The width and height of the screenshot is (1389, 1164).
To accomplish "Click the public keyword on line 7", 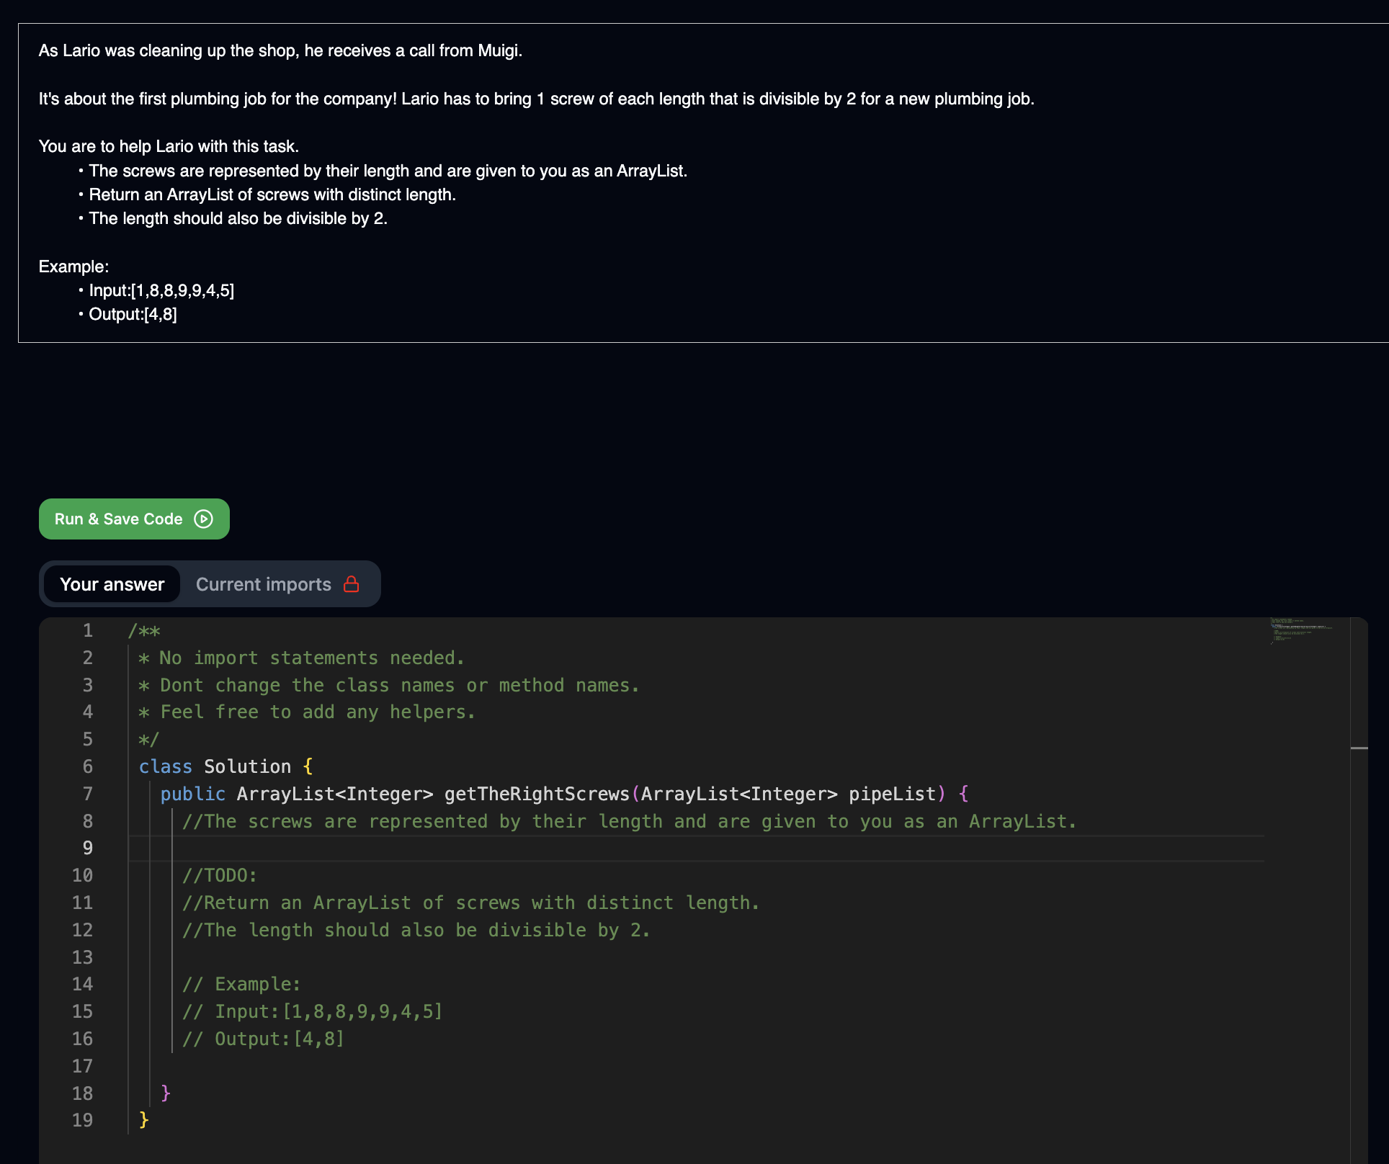I will click(192, 794).
